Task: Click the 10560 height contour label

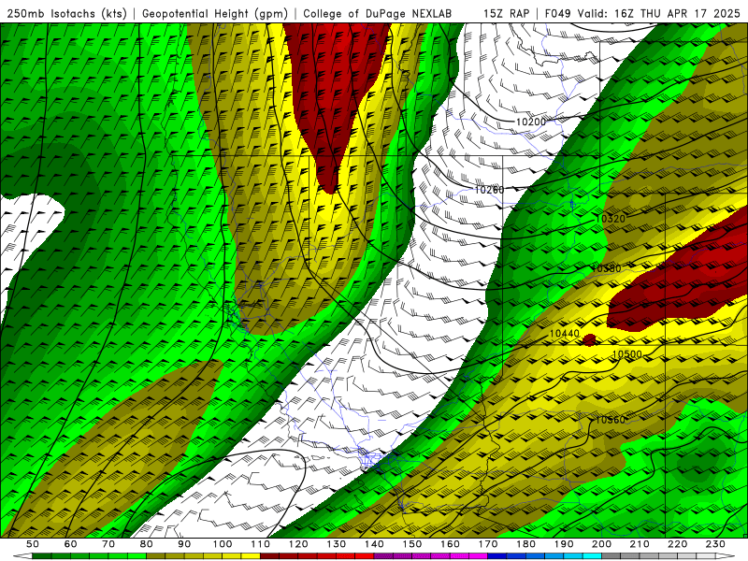Action: 611,420
